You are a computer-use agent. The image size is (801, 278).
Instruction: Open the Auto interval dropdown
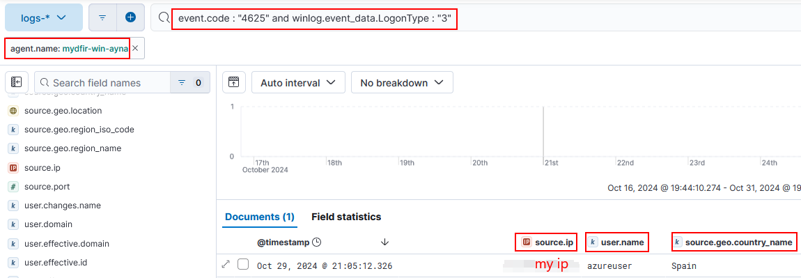tap(298, 82)
